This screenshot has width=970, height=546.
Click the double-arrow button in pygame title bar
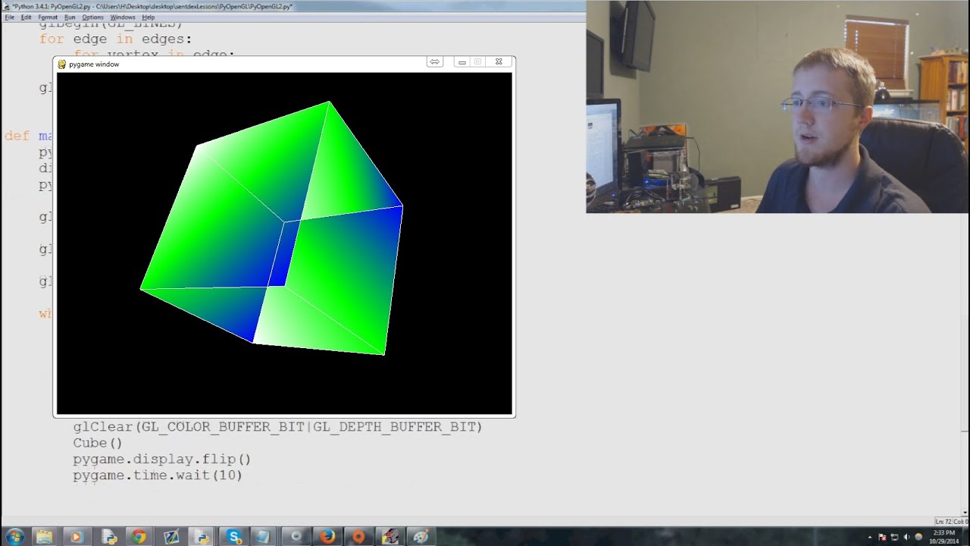pos(434,62)
